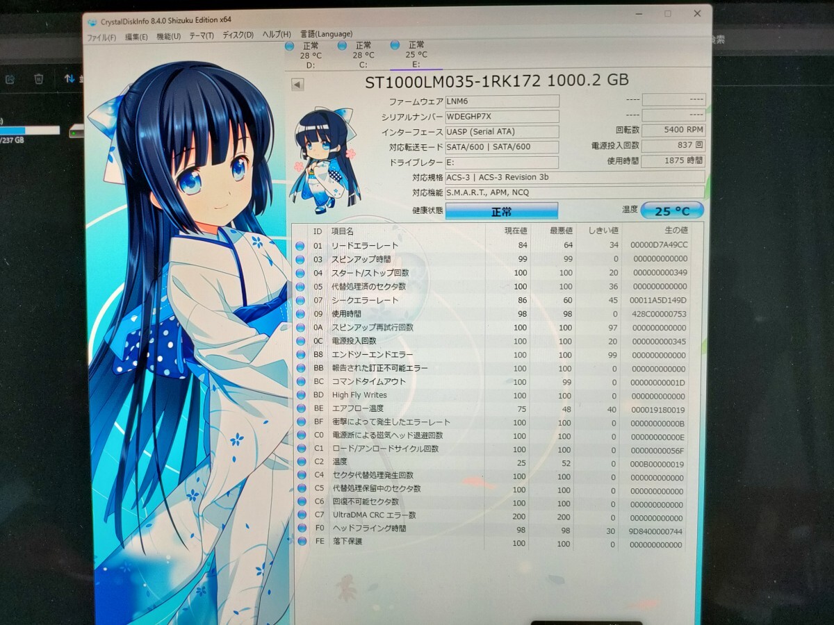Click the 最悪値 column header
834x625 pixels.
click(x=561, y=231)
